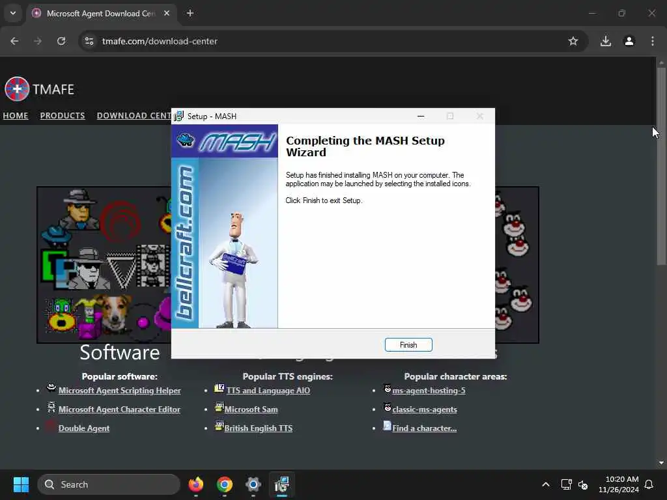
Task: Open the Windows Start menu
Action: click(21, 484)
